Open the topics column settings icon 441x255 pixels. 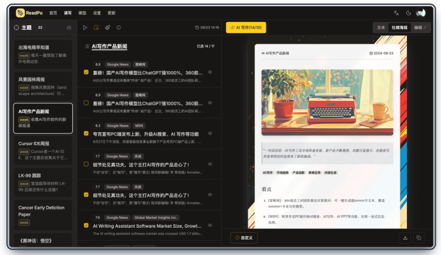(x=69, y=28)
